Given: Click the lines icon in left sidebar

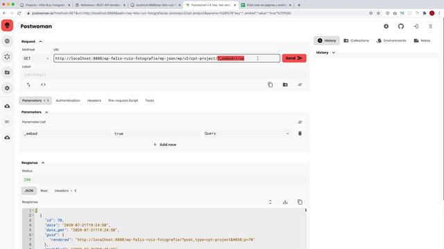Looking at the screenshot, I should click(x=7, y=122).
